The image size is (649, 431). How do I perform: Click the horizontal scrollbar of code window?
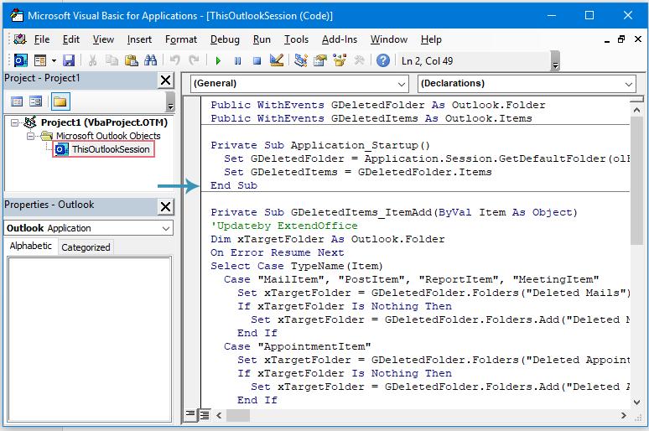[x=419, y=415]
